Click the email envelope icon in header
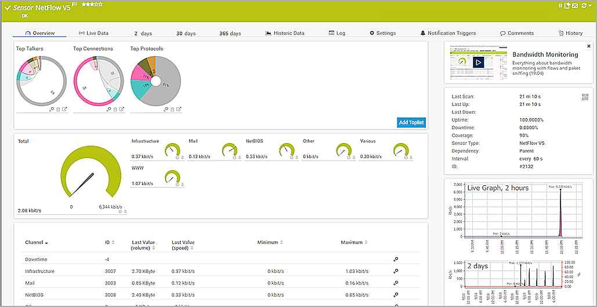Viewport: 597px width, 307px height. [x=575, y=6]
